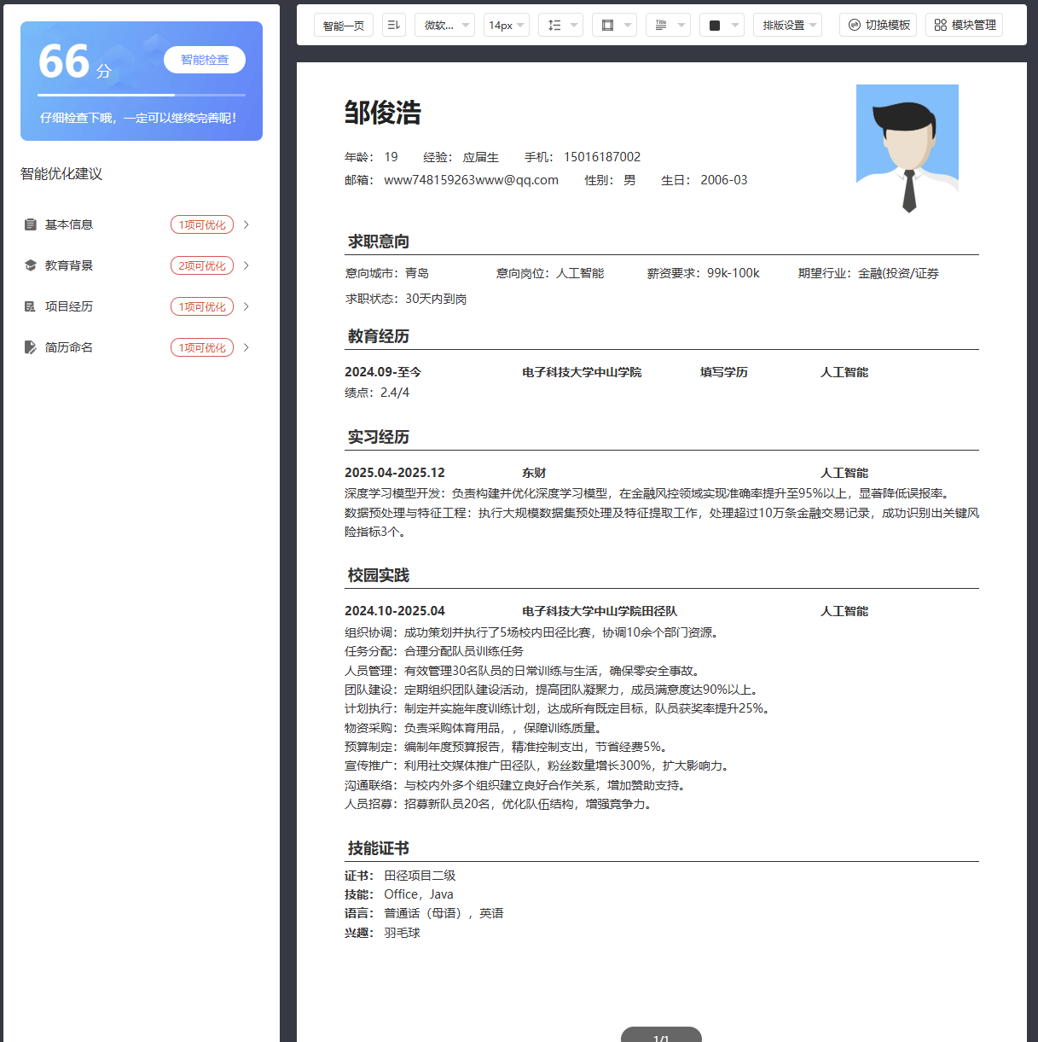Click the 教育背景 graduation cap icon

31,265
